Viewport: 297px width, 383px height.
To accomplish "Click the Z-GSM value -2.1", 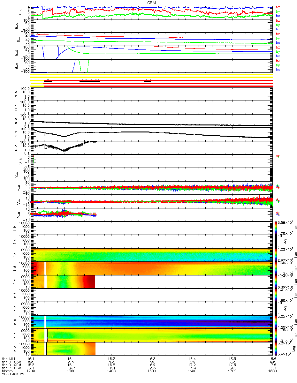I will point(272,368).
